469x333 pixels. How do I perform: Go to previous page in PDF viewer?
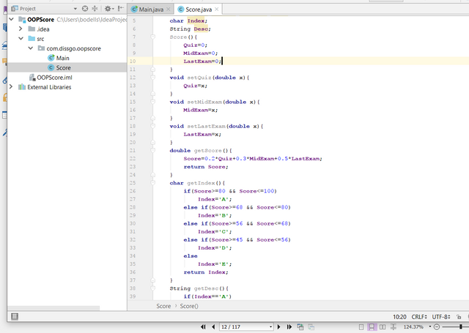pos(213,326)
